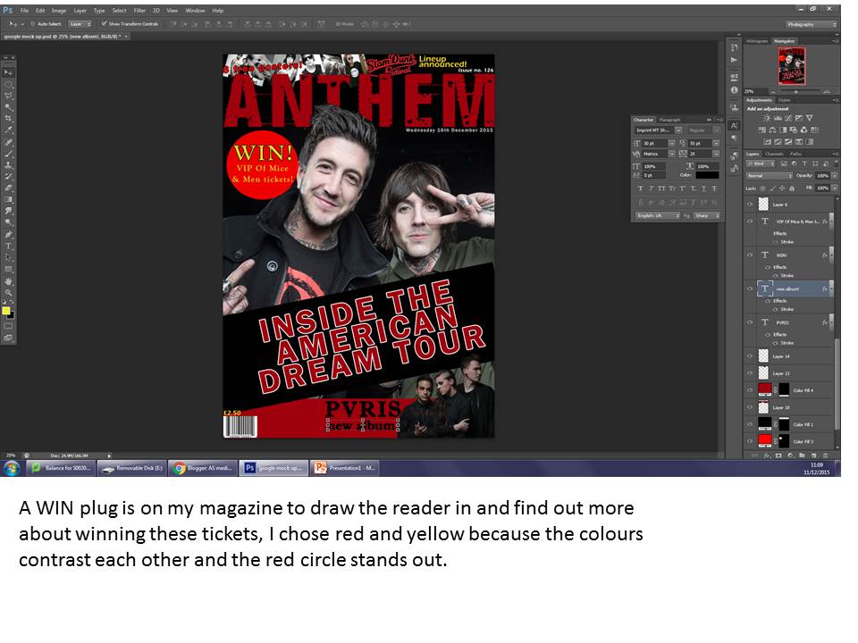Enable the Auto-Select checkbox
This screenshot has height=643, width=858.
tap(33, 24)
